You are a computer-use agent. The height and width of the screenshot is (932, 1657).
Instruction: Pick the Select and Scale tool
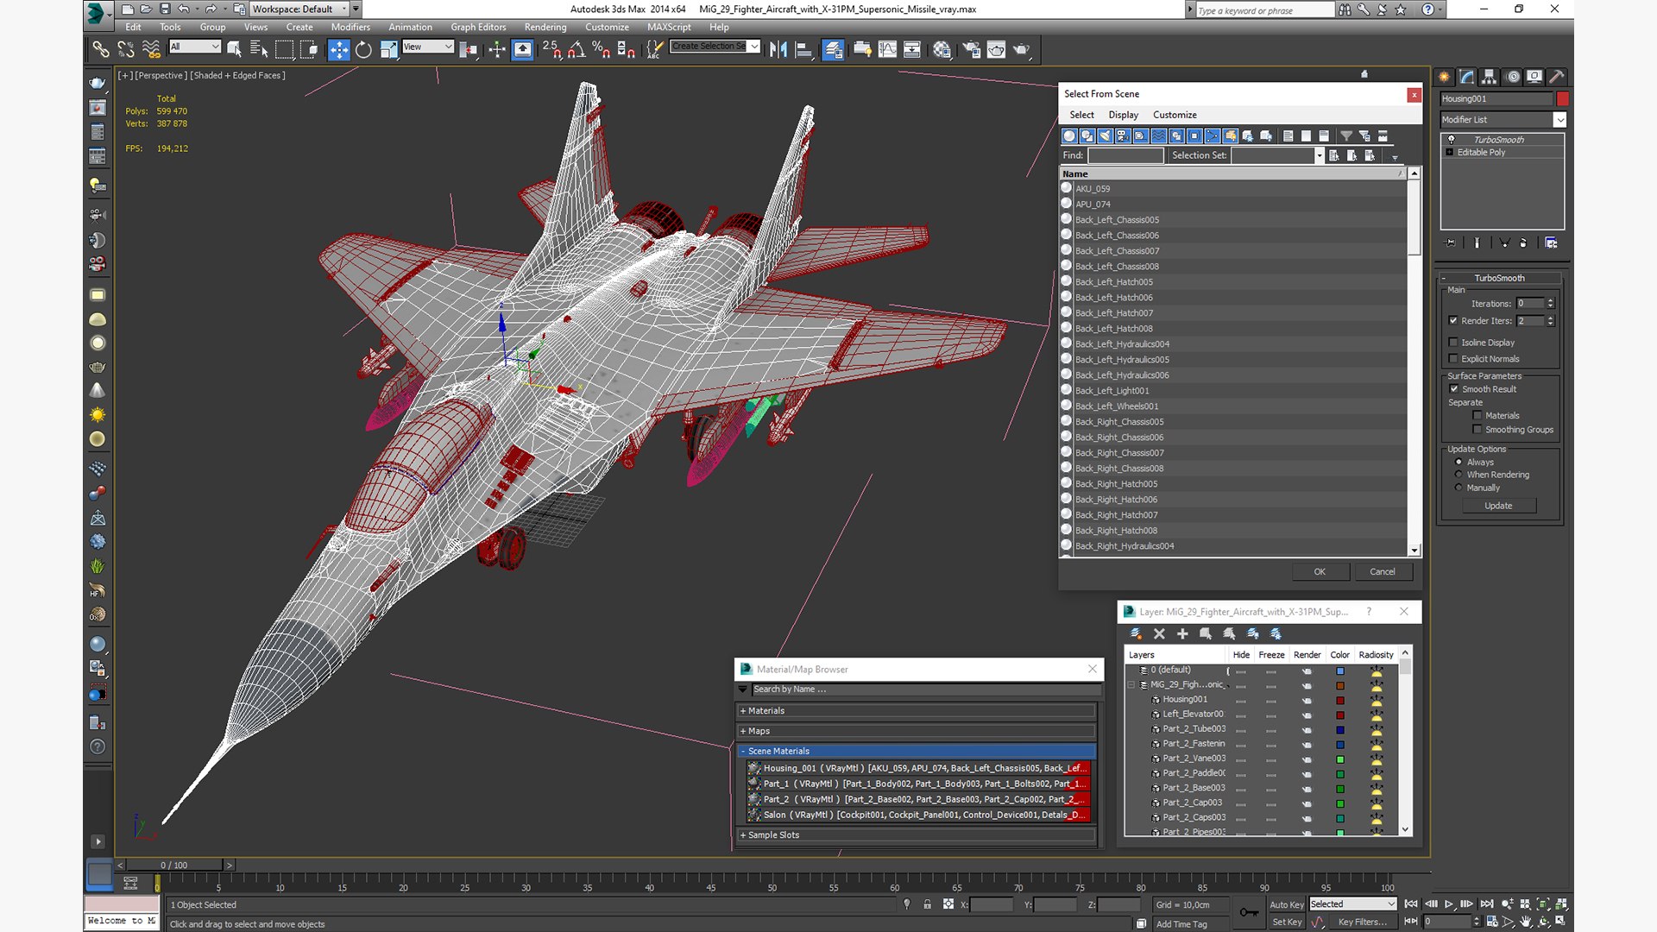point(389,49)
